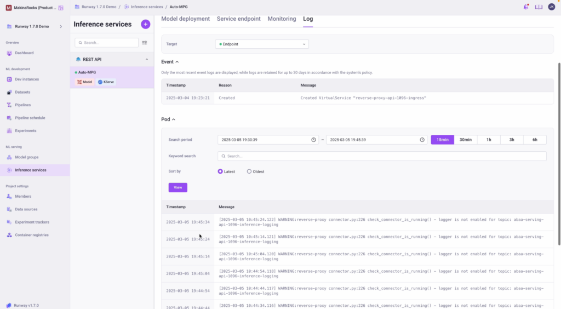Click the vertical page scrollbar
The height and width of the screenshot is (309, 561).
pyautogui.click(x=559, y=153)
